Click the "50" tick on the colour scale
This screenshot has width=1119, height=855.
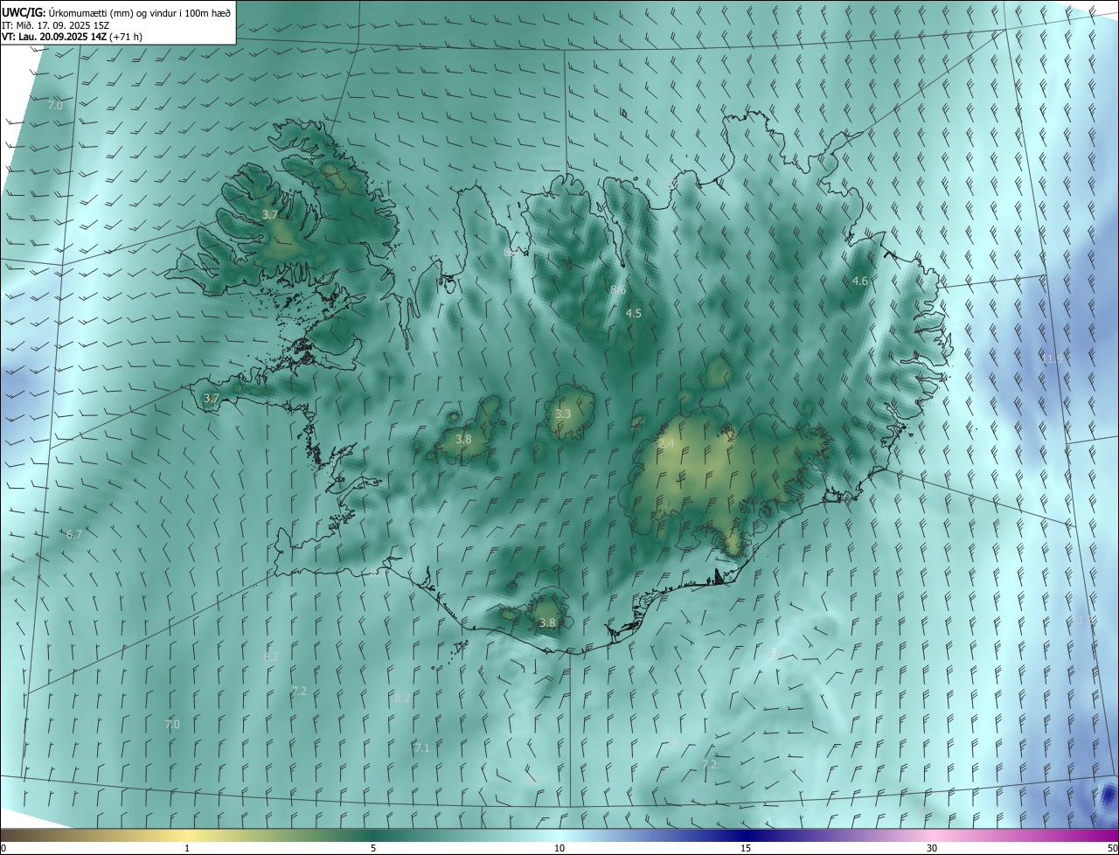(1112, 848)
